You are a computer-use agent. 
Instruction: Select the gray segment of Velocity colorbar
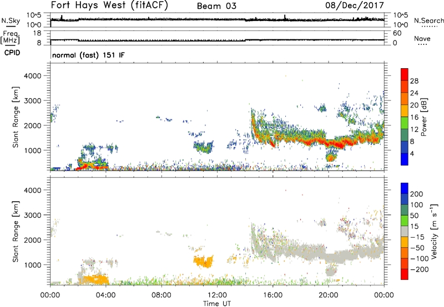coord(405,232)
